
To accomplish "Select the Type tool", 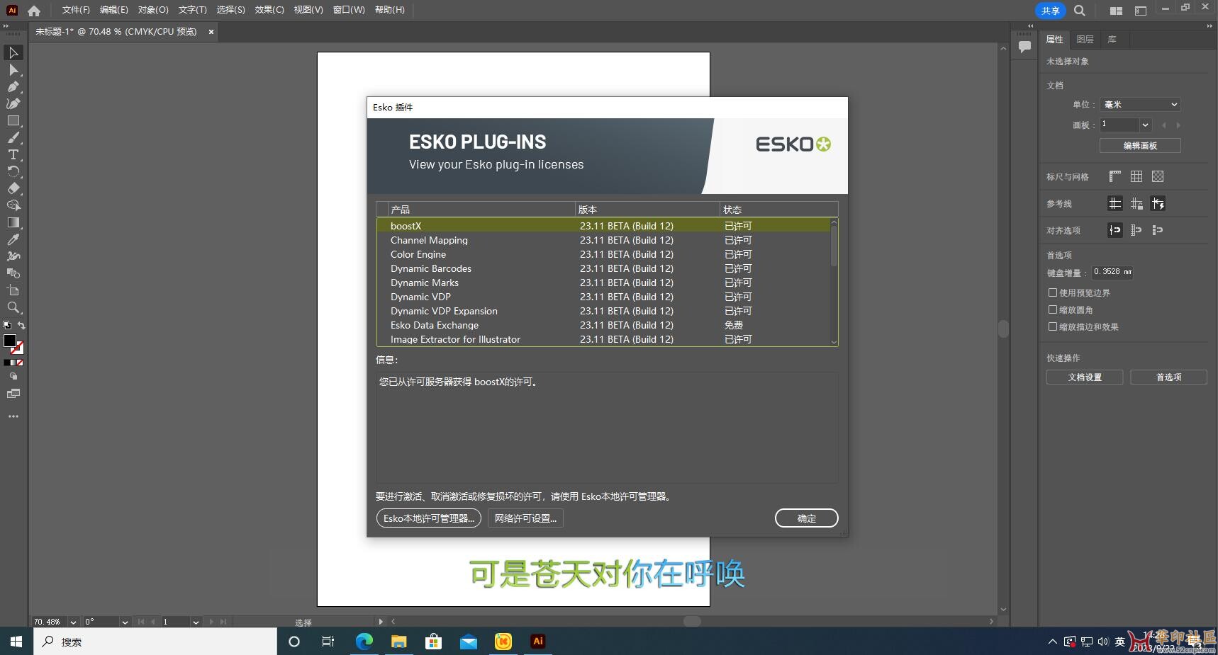I will 13,155.
